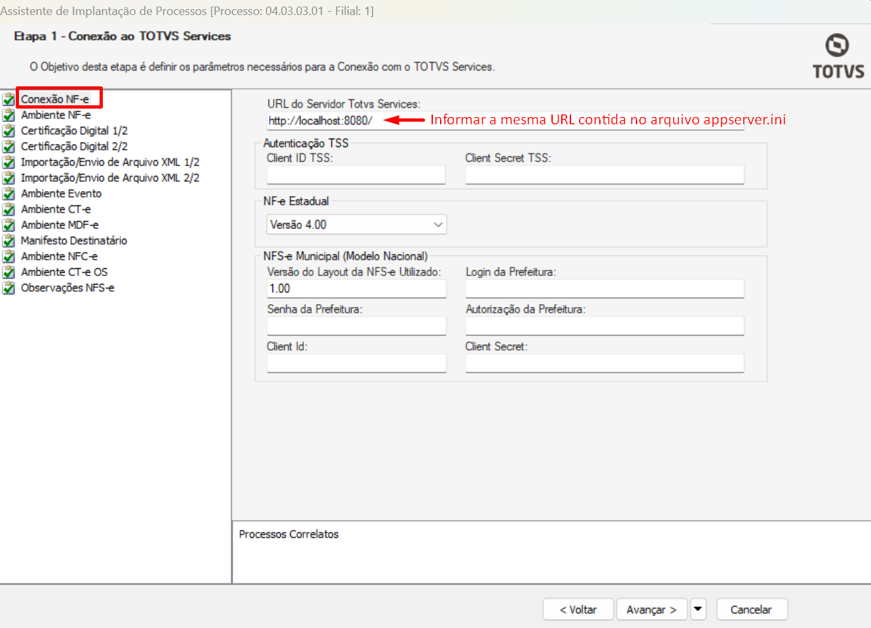Viewport: 871px width, 628px height.
Task: Click the checkmark icon beside Manifesto Destinatário
Action: pyautogui.click(x=9, y=241)
